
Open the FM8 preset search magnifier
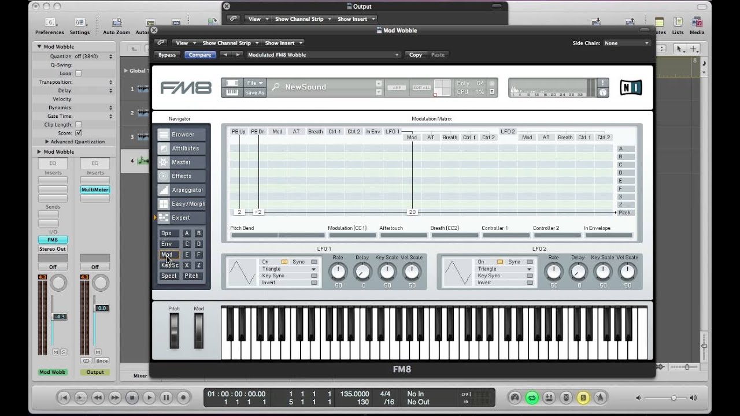pos(276,87)
